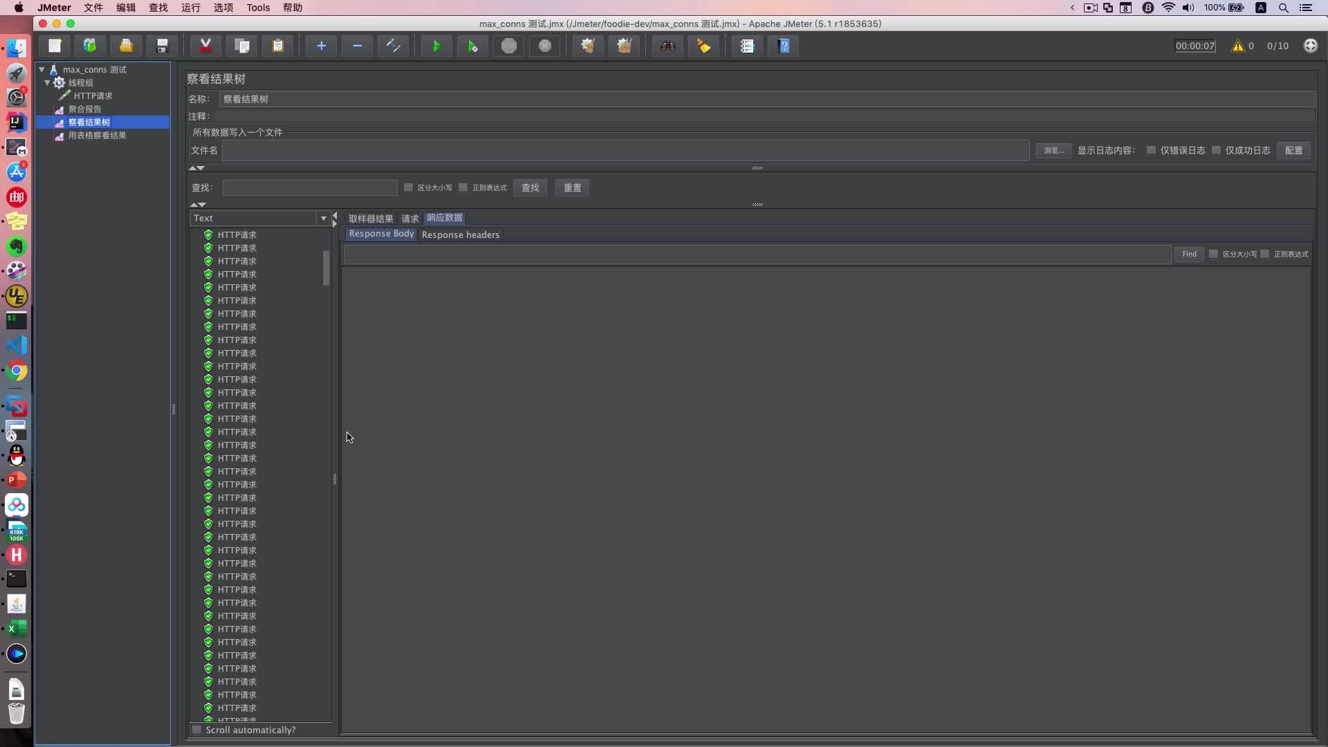Click the split-pane arrows beside the results list

[335, 219]
